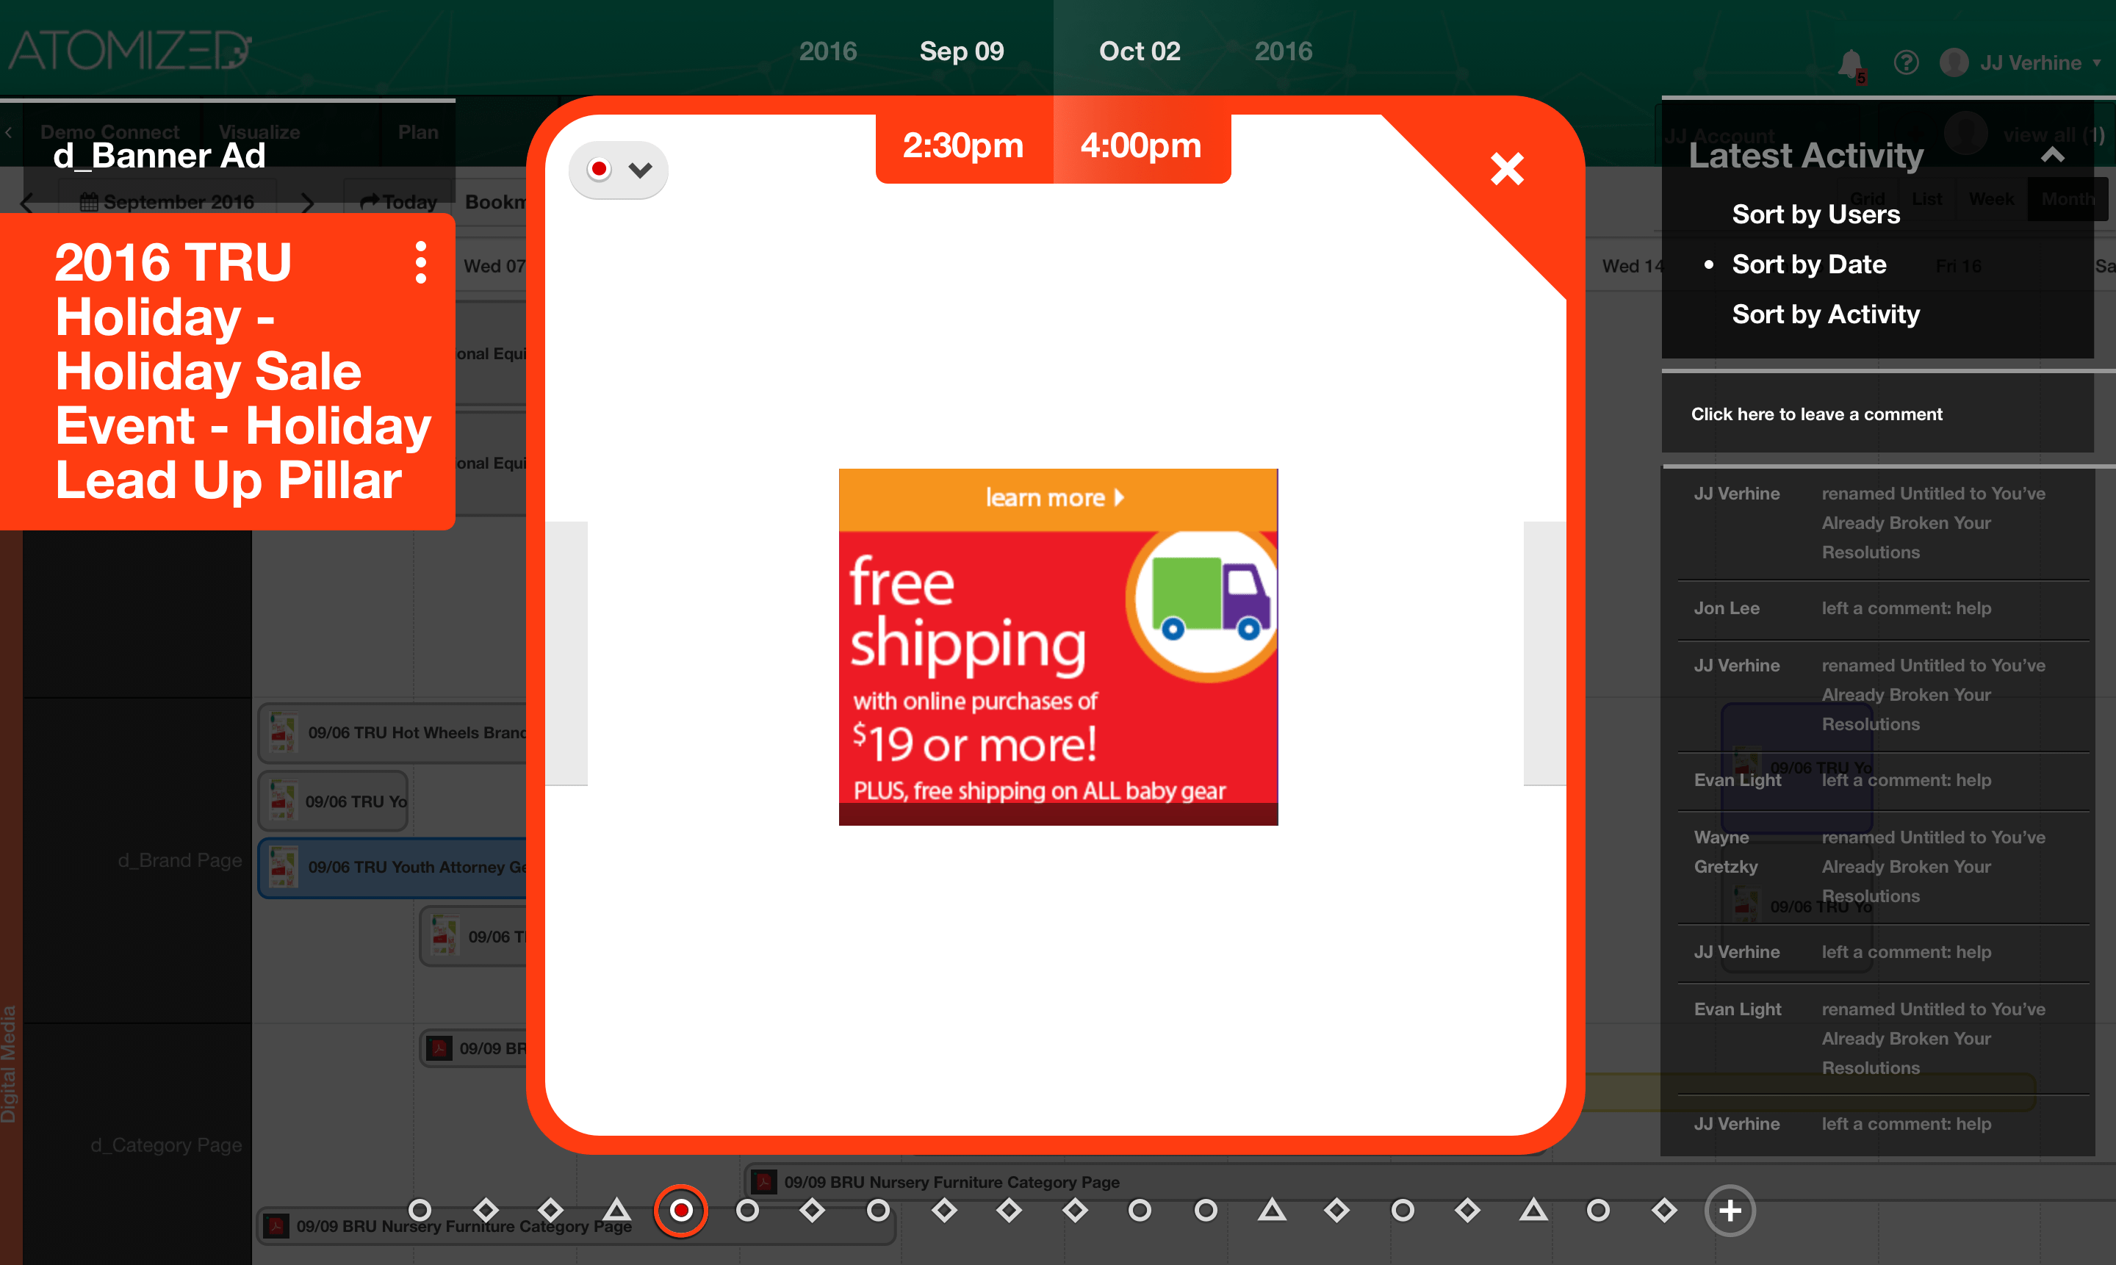Screen dimensions: 2116x1265
Task: Select the Oct 02 date in header
Action: (x=1139, y=51)
